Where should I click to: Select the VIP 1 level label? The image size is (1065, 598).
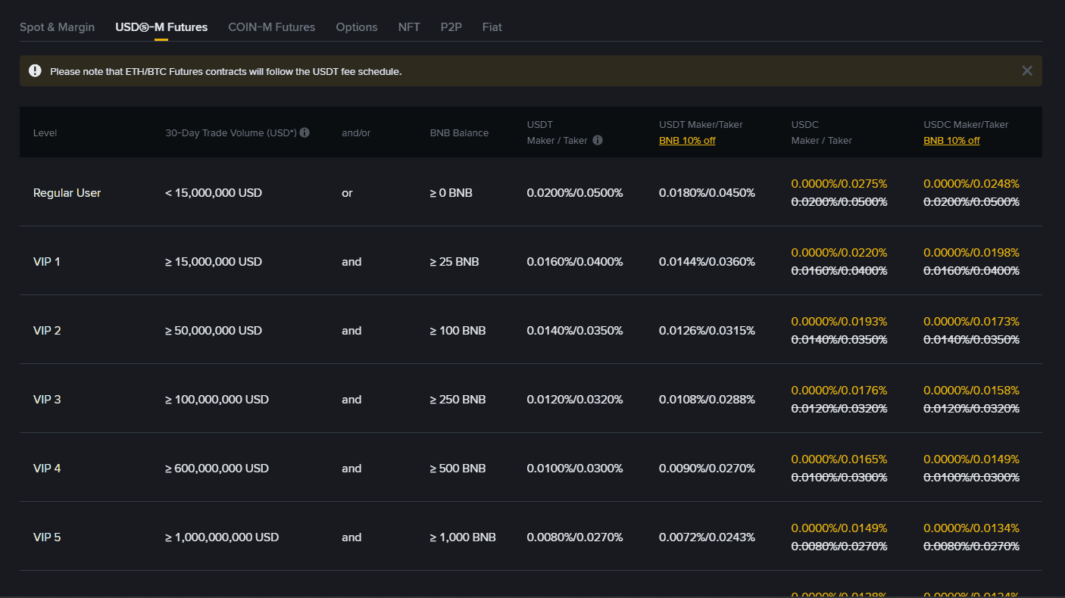pos(47,262)
